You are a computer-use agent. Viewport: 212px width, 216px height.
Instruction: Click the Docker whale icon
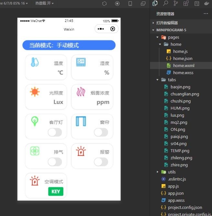point(207,4)
